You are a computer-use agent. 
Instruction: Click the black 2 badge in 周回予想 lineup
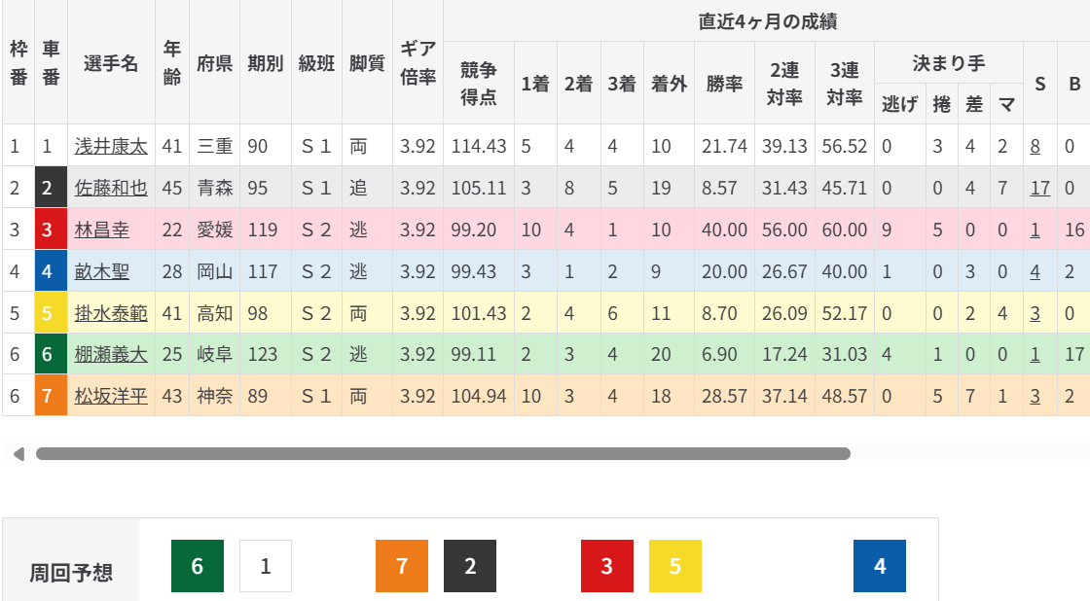[470, 566]
